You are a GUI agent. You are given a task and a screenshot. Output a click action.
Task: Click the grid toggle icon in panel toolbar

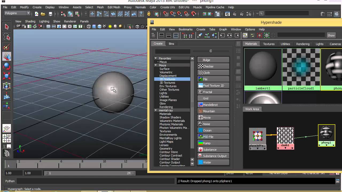click(x=48, y=26)
